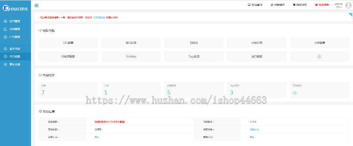Viewport: 353px width, 146px height.
Task: Click the admin username text
Action: click(338, 4)
